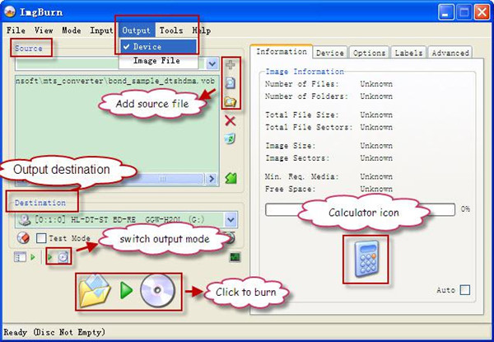Click the Ready (Disc Not Empty) status text

pyautogui.click(x=54, y=332)
